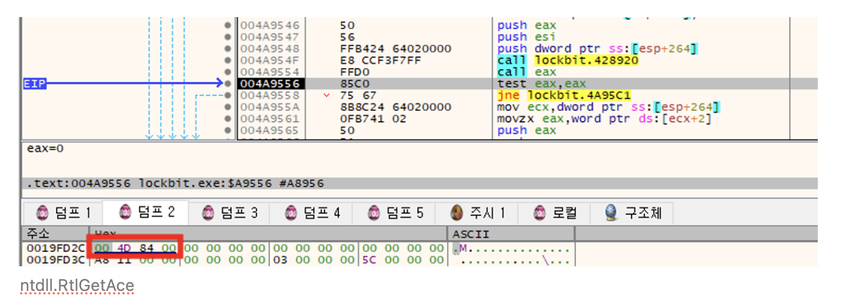The image size is (846, 308).
Task: Click the opcode bytes '85C0'
Action: pos(354,83)
